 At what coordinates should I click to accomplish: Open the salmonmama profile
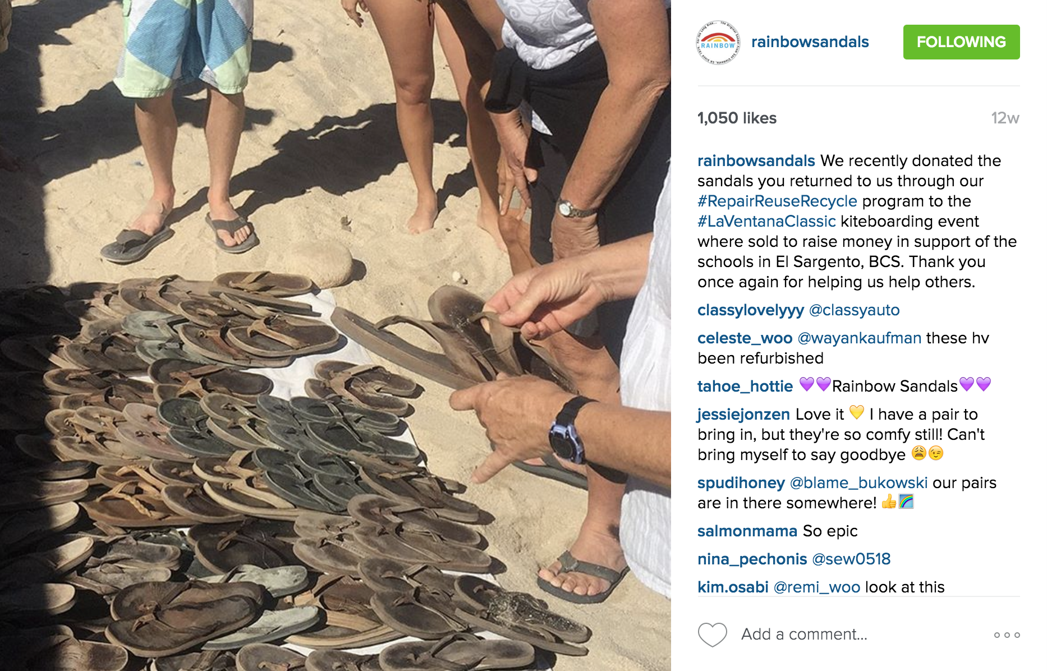click(747, 531)
